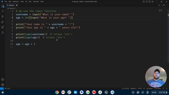Click print on line 8

point(20,34)
